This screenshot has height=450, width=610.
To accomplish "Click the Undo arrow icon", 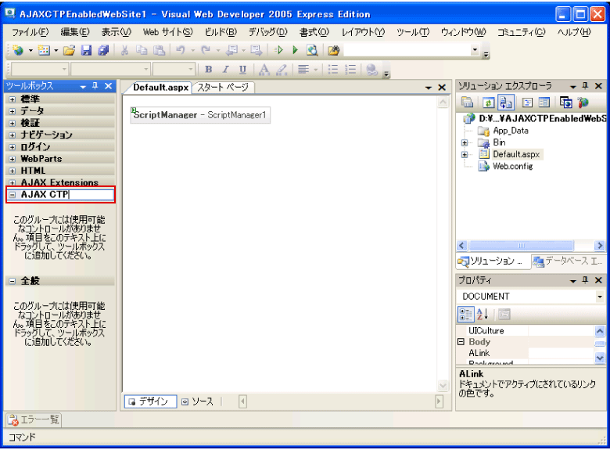I will [181, 50].
